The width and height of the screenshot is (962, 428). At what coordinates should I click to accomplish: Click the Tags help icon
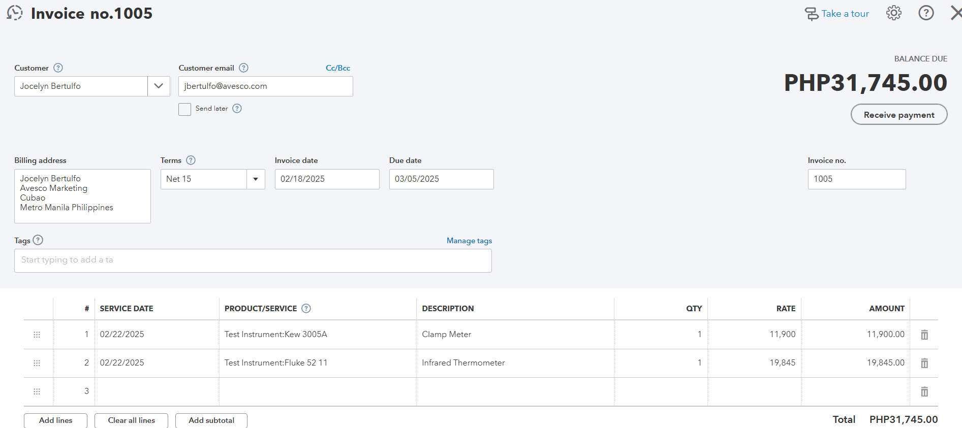pyautogui.click(x=38, y=240)
